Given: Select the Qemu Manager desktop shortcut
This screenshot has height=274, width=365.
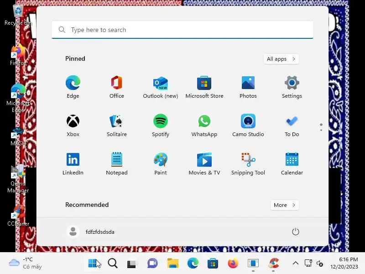Looking at the screenshot, I should pyautogui.click(x=18, y=179).
